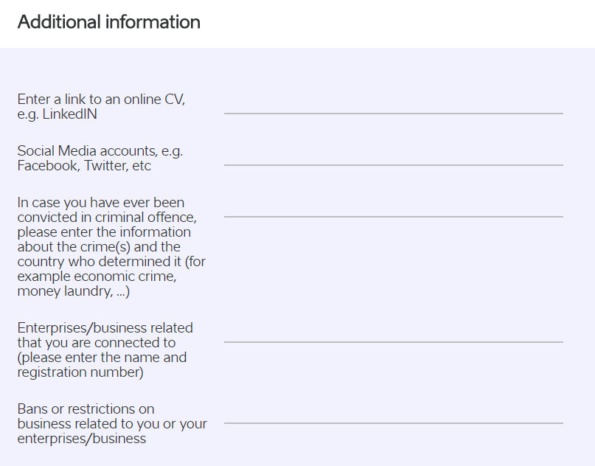Click the 'that you are connected to' text
595x466 pixels.
tap(97, 343)
